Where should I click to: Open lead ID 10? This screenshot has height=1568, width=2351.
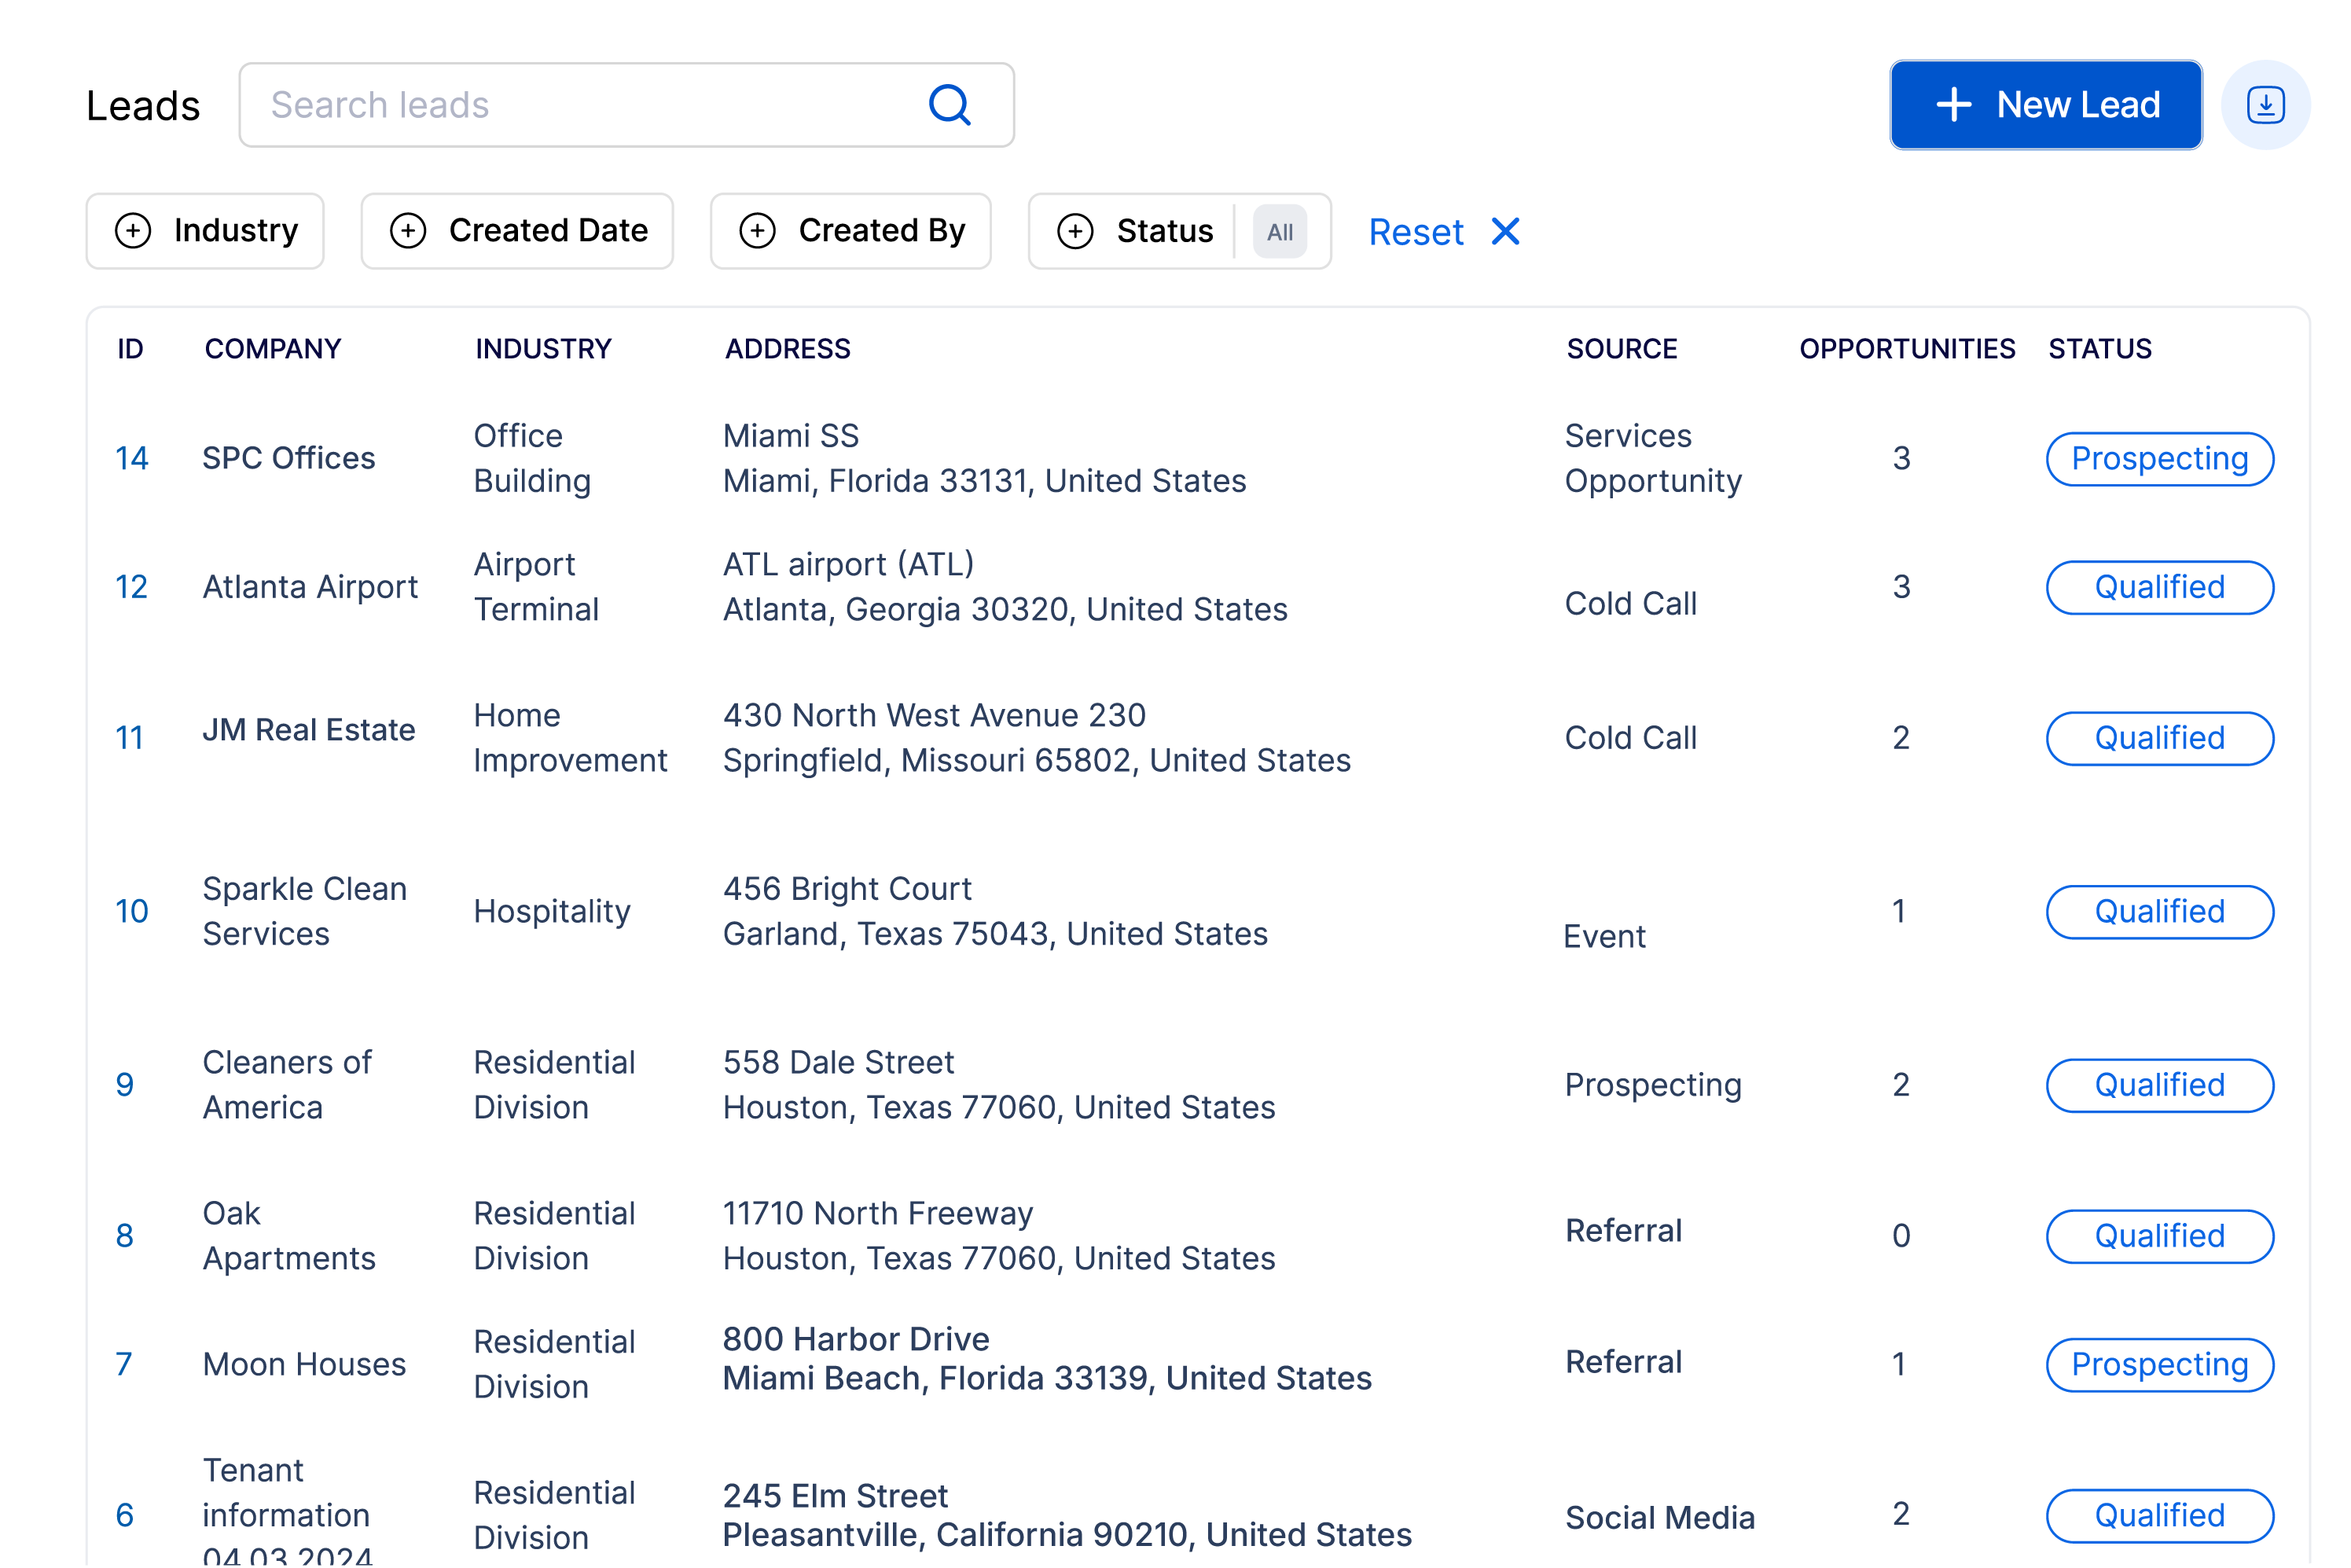tap(131, 911)
